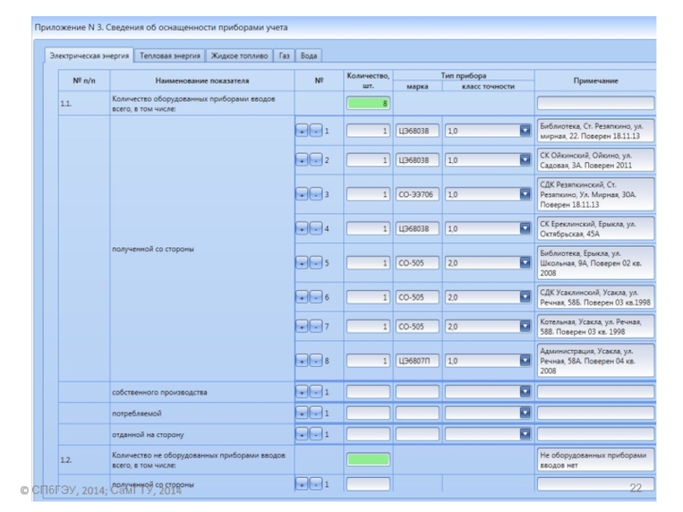Add a row using plus in row 3
The image size is (683, 512).
point(303,195)
